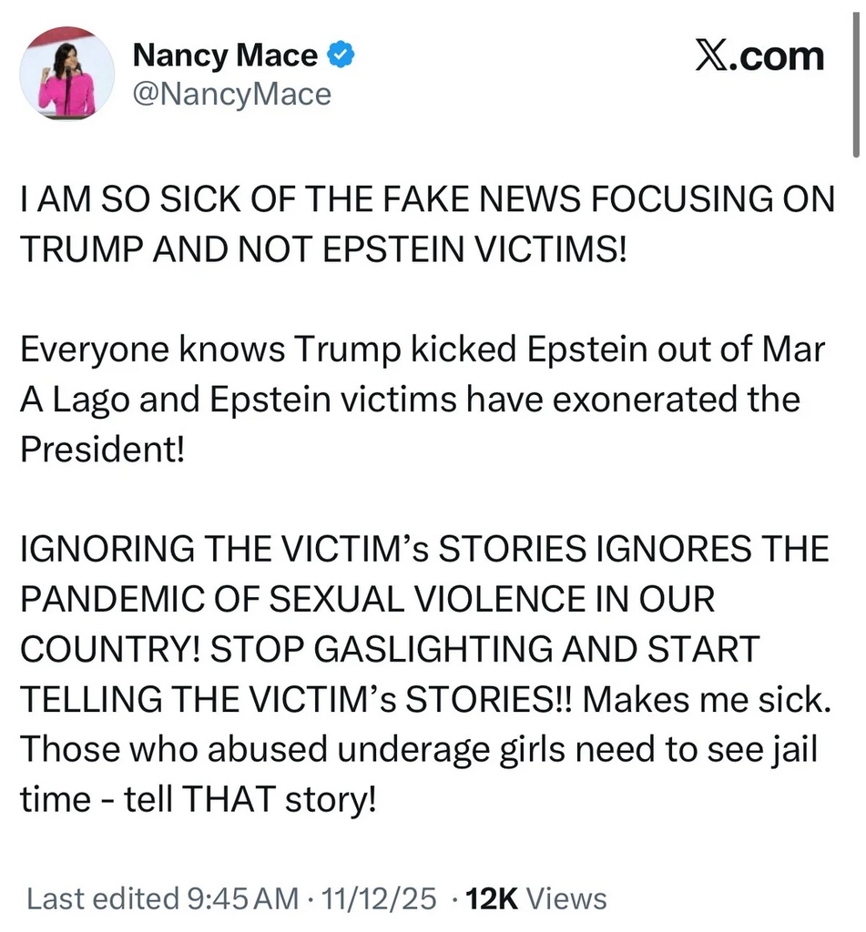Click the 9:45 AM timestamp
This screenshot has height=932, width=866.
(x=241, y=899)
